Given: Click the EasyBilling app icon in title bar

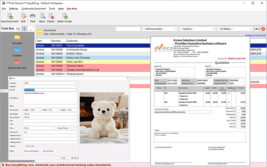Looking at the screenshot, I should 3,3.
